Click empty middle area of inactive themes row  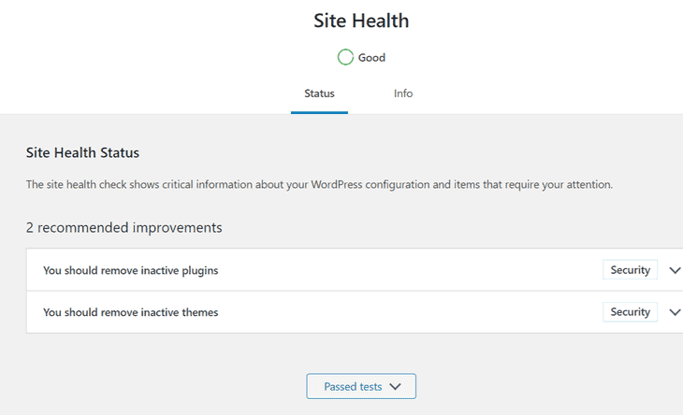point(412,312)
